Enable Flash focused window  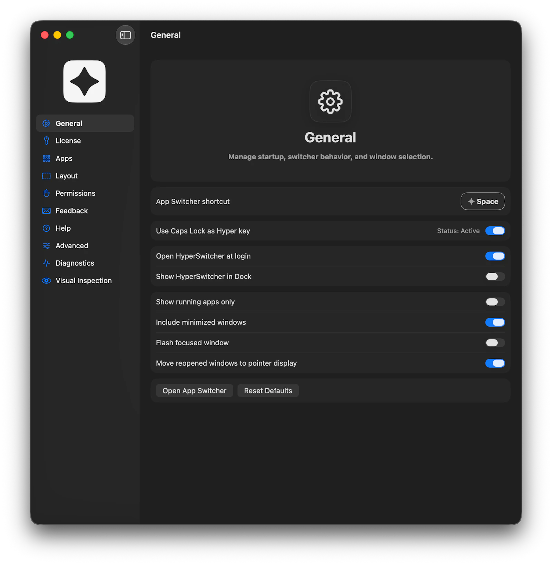495,343
